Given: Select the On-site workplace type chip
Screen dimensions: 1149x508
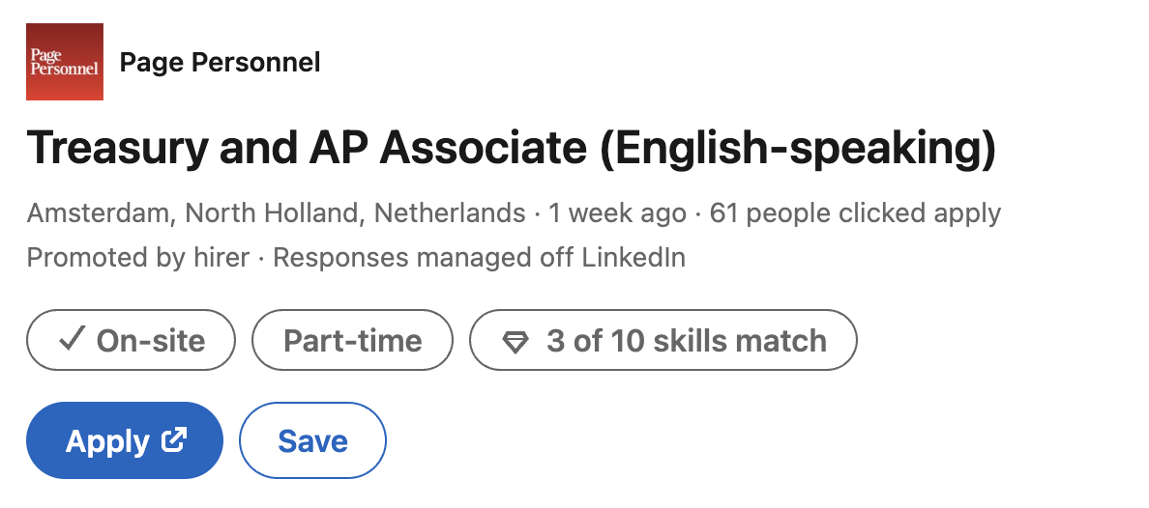Looking at the screenshot, I should 132,340.
